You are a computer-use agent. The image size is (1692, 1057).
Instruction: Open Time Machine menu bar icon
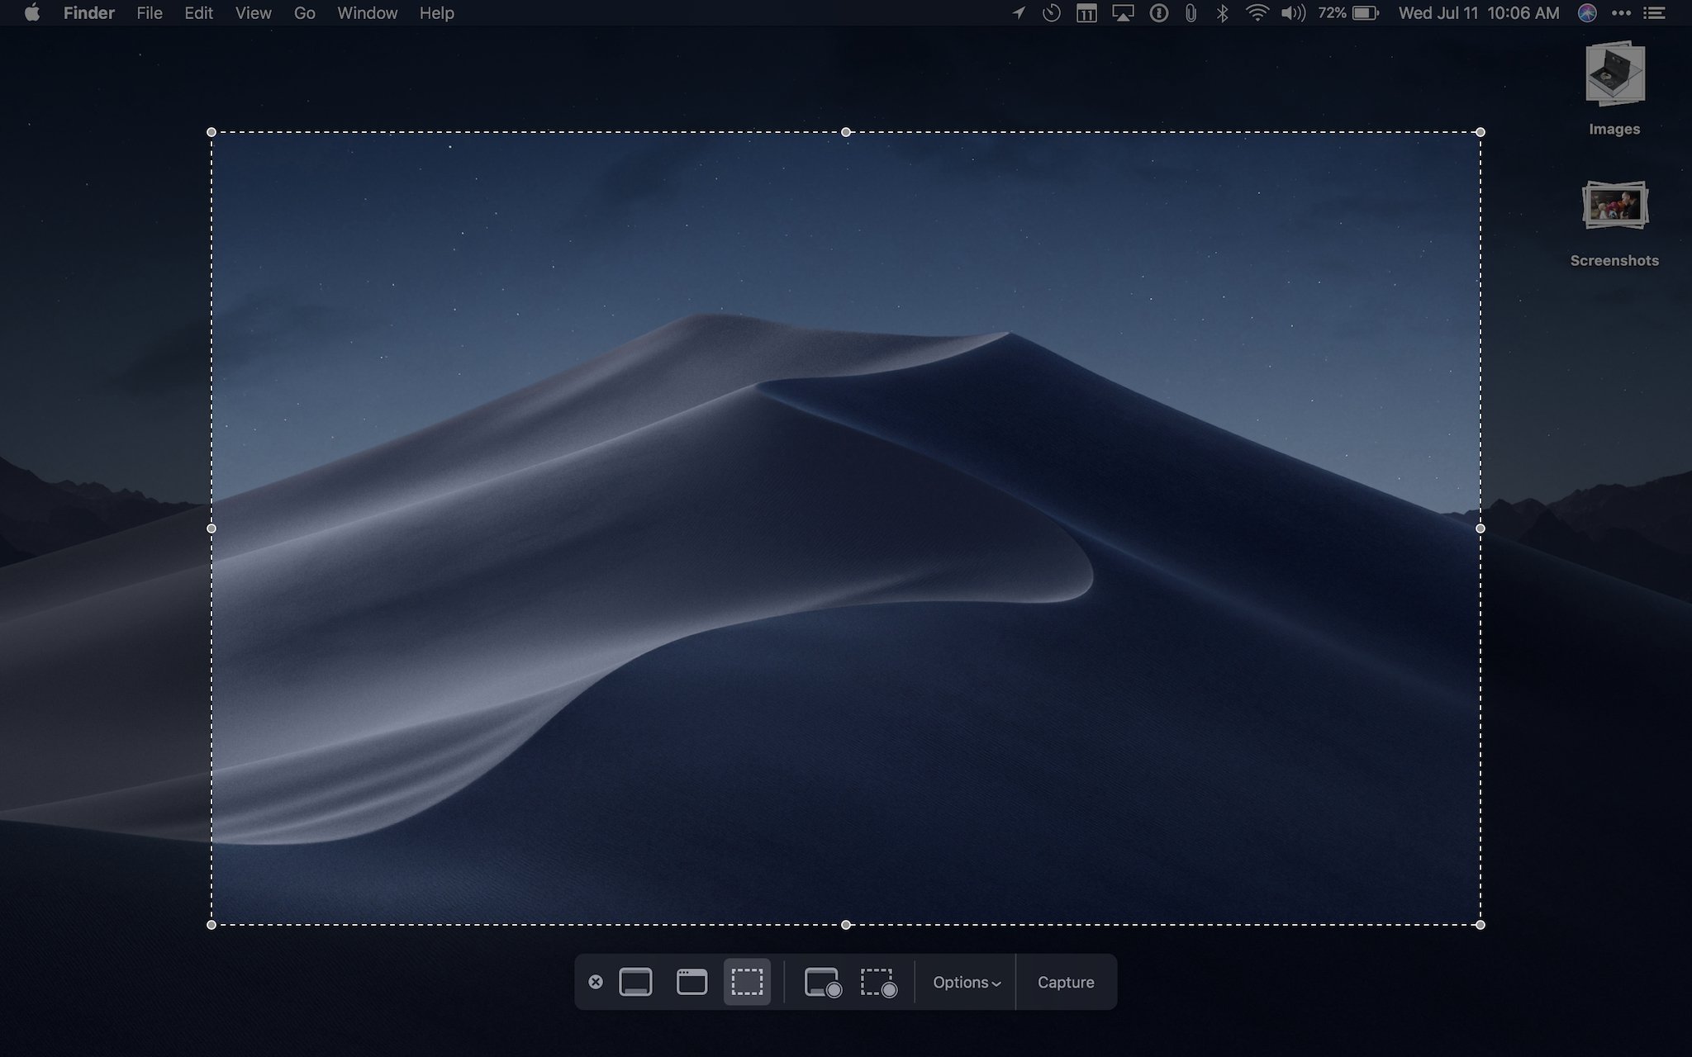tap(1052, 13)
